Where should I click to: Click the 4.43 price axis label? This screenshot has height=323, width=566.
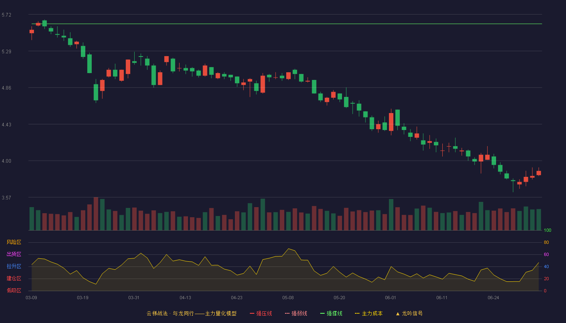coord(6,125)
